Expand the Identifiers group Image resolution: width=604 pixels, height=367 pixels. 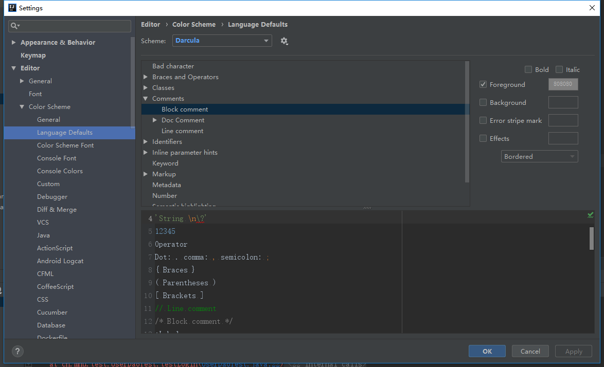(x=146, y=141)
